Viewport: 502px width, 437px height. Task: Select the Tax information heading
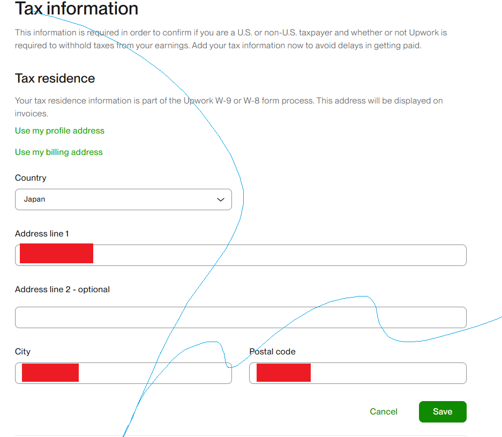tap(77, 9)
